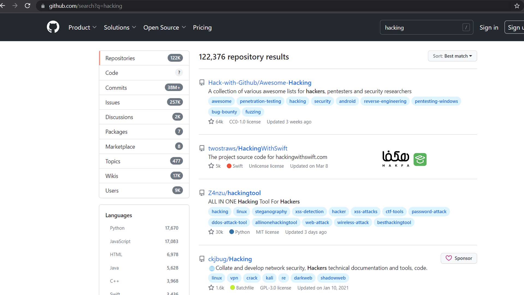The image size is (524, 295).
Task: Open the Pricing page
Action: coord(202,27)
